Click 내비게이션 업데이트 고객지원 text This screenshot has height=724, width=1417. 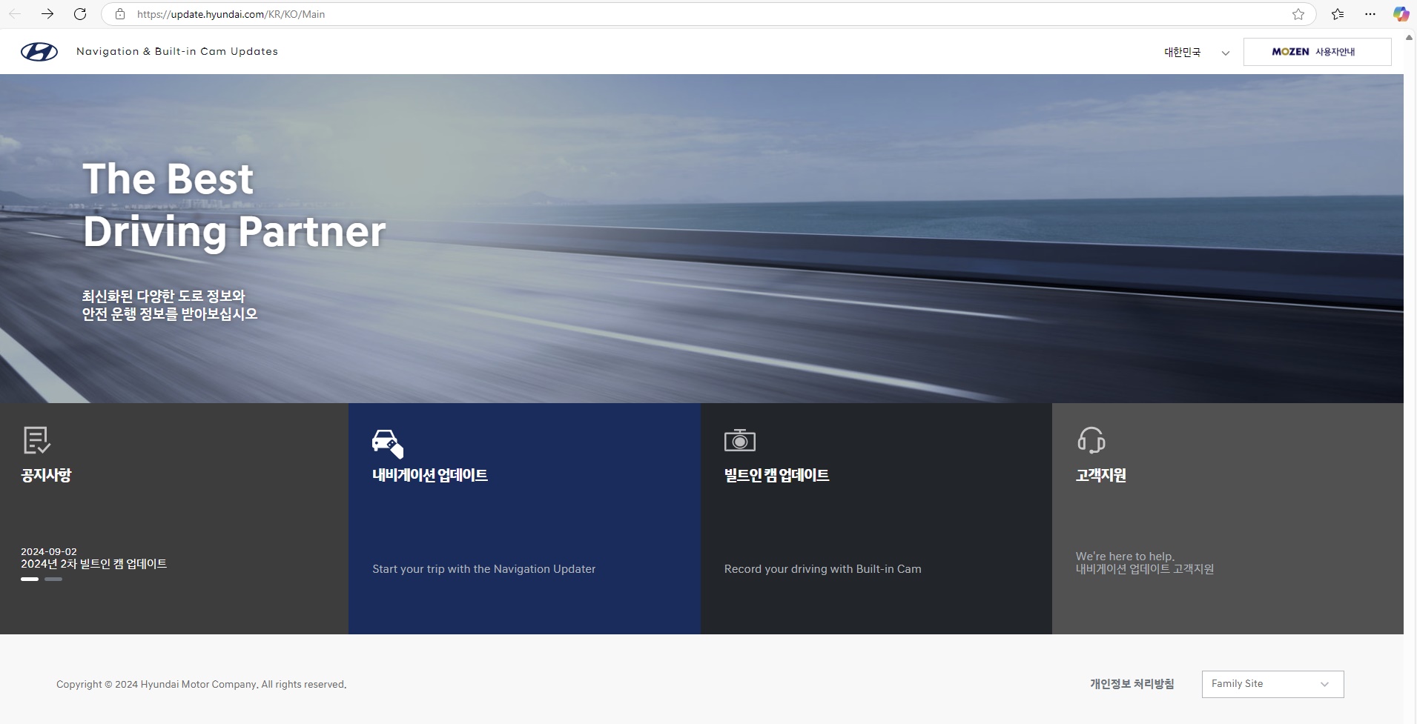pyautogui.click(x=1145, y=569)
